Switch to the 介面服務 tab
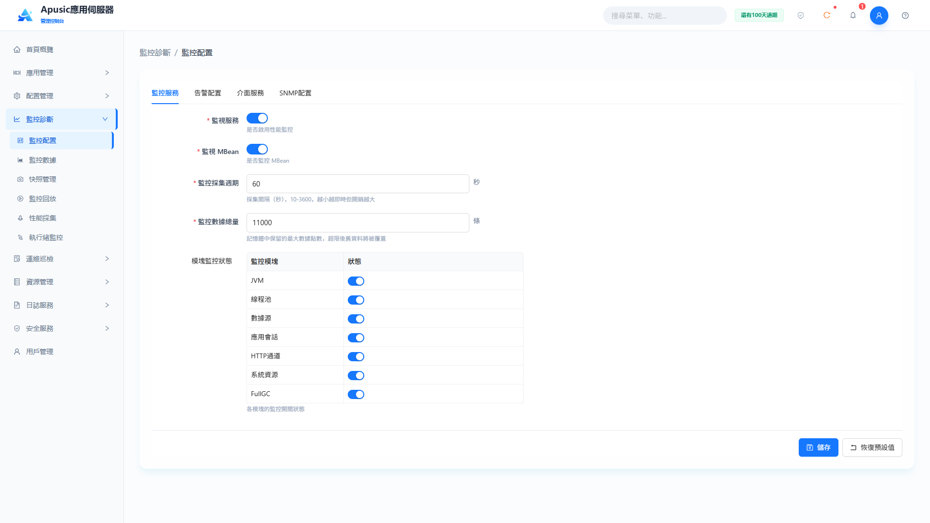 click(x=250, y=93)
